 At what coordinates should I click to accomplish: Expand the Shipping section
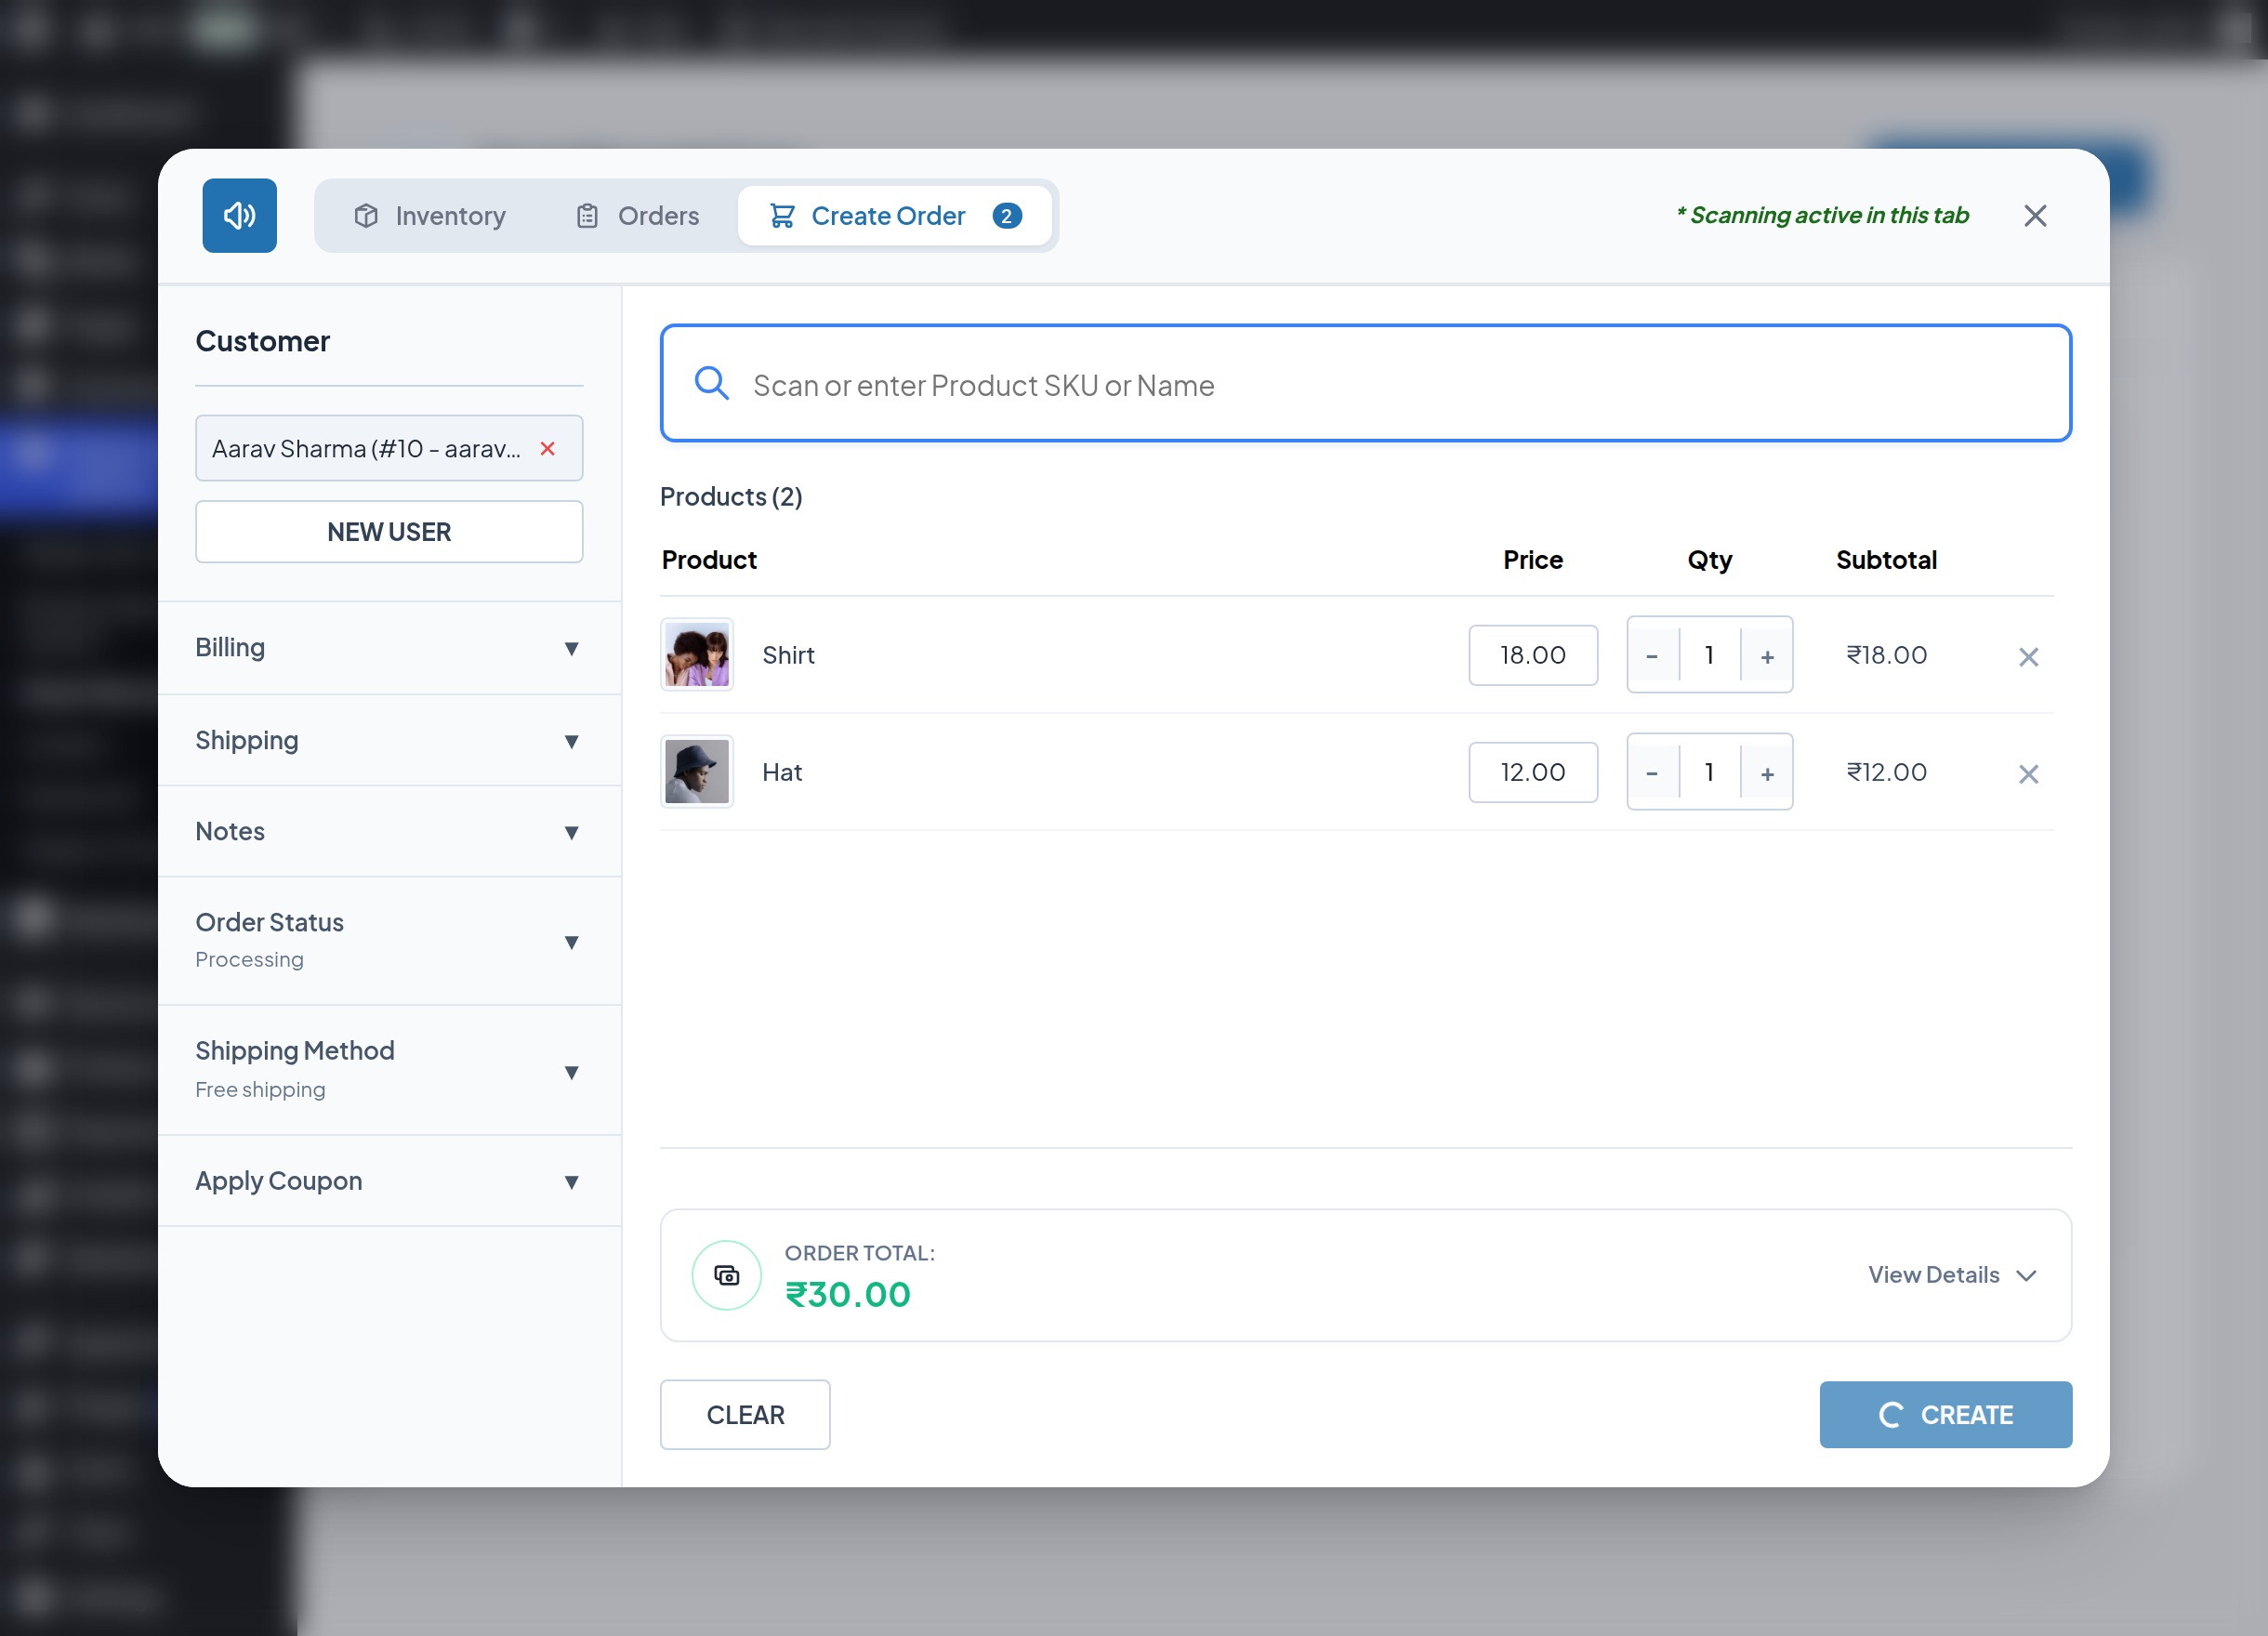pos(389,740)
